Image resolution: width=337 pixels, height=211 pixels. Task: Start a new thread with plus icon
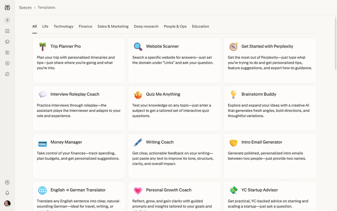7,20
